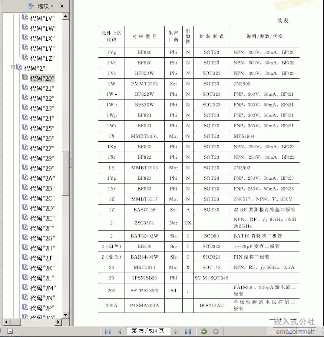Viewport: 324px width, 337px height.
Task: Open bookmark 代码"2E"
Action: click(x=42, y=218)
